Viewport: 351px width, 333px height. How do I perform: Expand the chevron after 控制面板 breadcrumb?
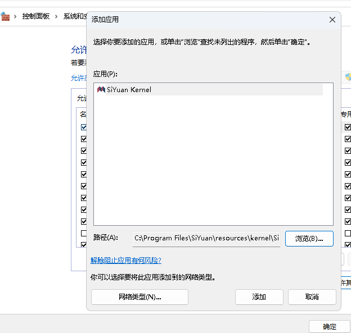[x=56, y=16]
